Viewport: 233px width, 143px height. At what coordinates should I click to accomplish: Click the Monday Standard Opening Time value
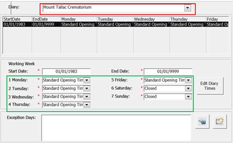[x=63, y=80]
